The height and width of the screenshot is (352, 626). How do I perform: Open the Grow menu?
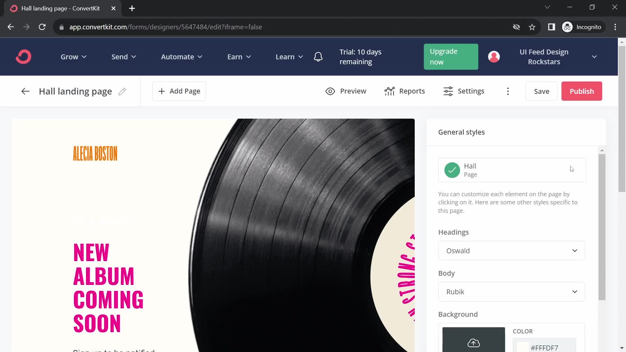pos(73,57)
